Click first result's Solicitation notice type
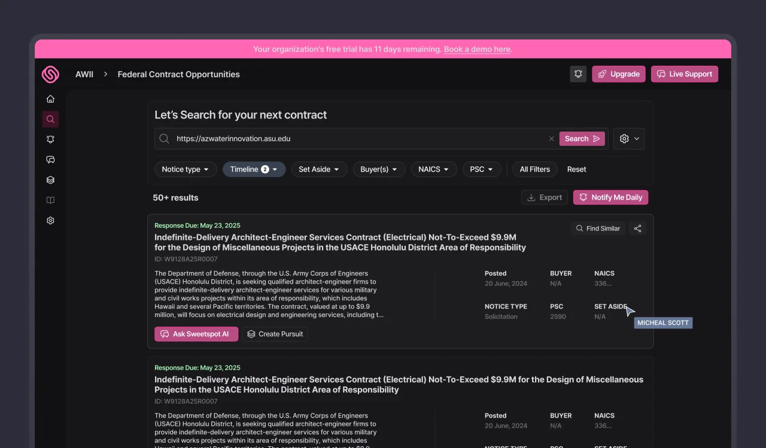The width and height of the screenshot is (766, 448). pyautogui.click(x=501, y=316)
